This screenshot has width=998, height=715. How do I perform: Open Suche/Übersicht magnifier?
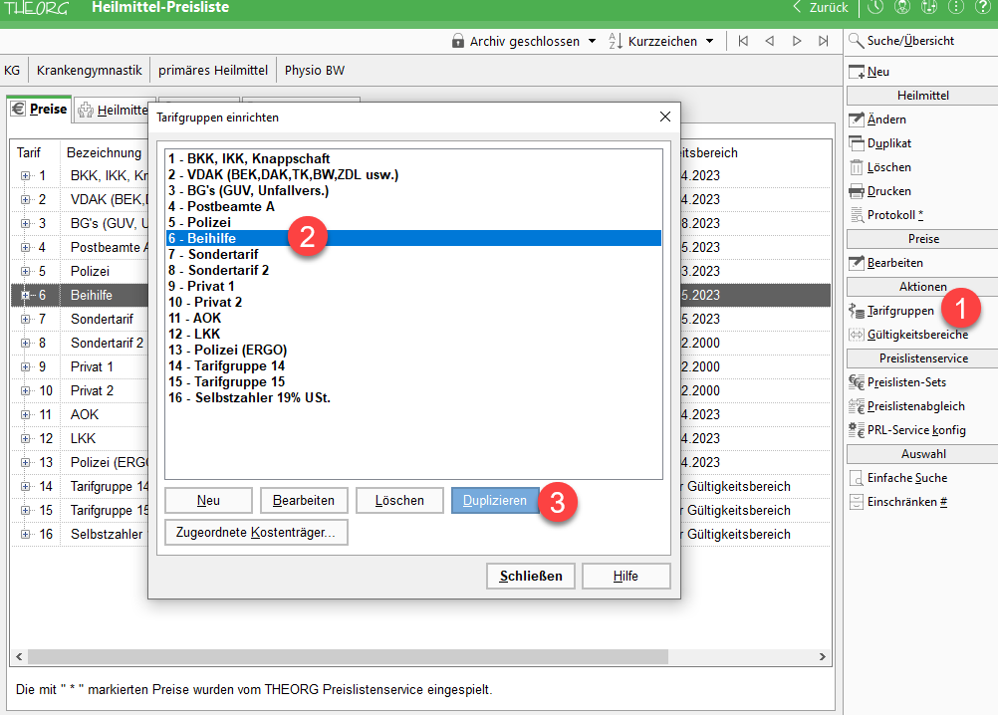click(x=857, y=41)
